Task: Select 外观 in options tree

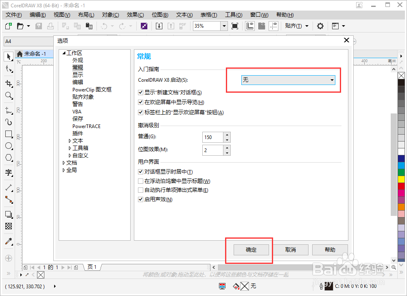Action: point(78,61)
